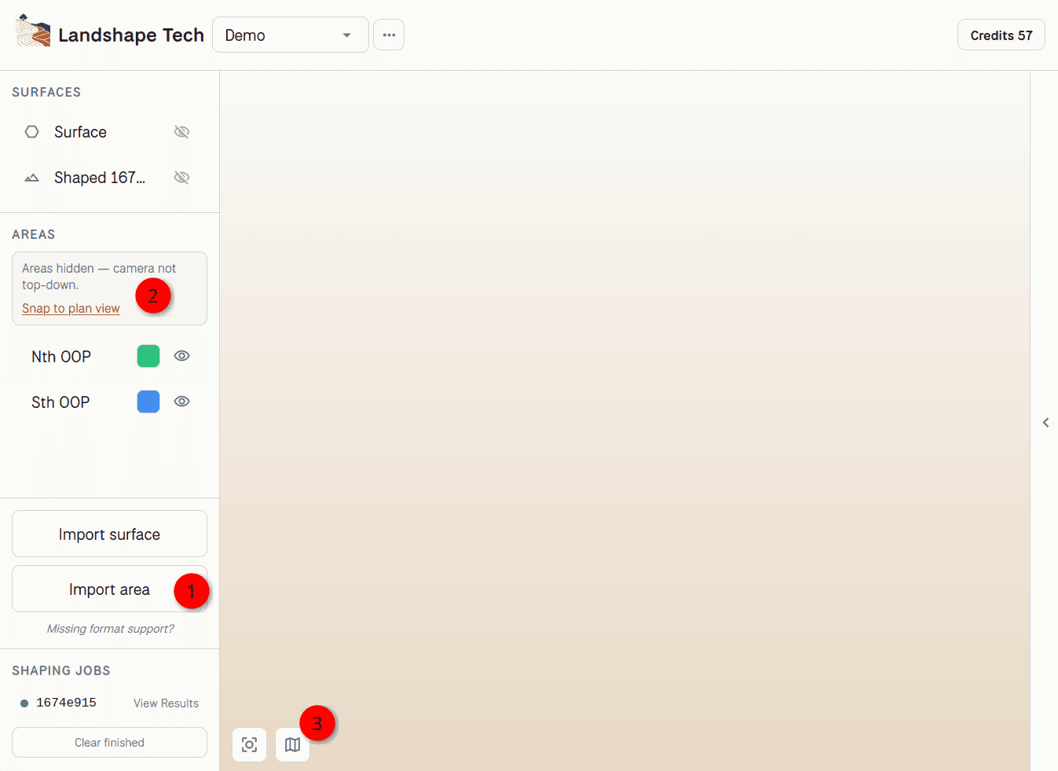
Task: Click the Credits 57 button
Action: click(x=1001, y=35)
